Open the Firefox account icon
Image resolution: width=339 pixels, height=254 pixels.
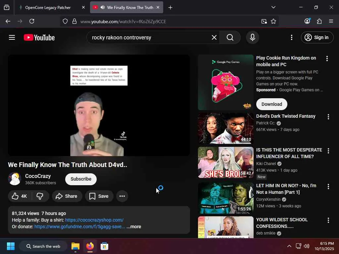(x=307, y=21)
